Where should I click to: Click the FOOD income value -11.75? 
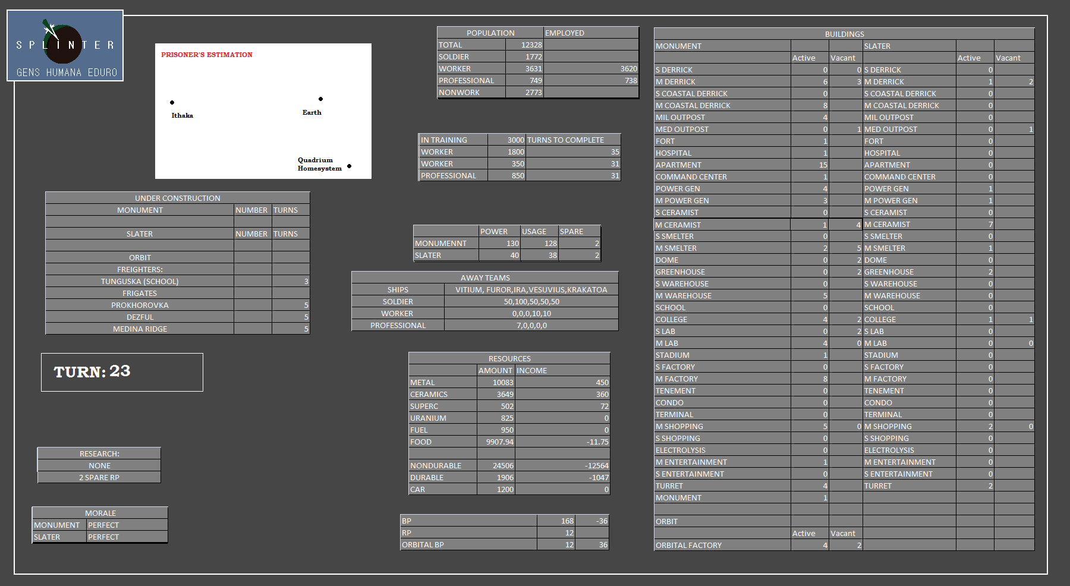coord(562,442)
